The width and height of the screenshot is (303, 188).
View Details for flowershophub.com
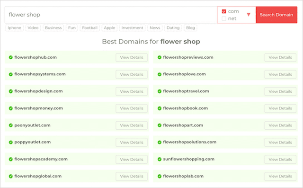click(132, 58)
